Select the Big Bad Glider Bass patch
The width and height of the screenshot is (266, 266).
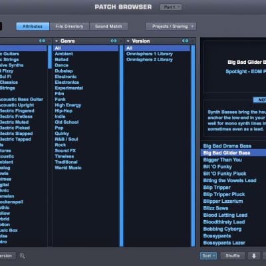(x=233, y=153)
